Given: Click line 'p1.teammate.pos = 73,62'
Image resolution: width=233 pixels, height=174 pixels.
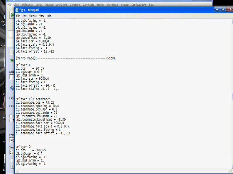Looking at the screenshot, I should point(35,102).
